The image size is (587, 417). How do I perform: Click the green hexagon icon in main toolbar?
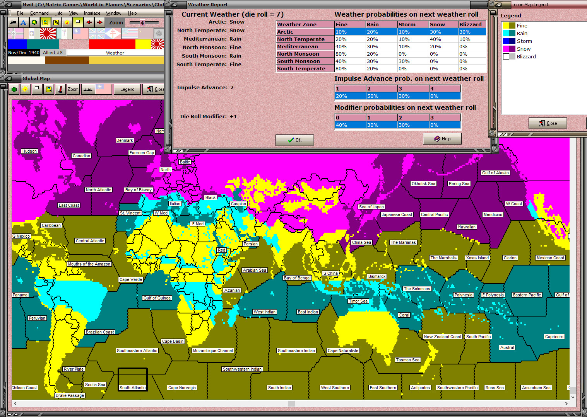point(34,22)
